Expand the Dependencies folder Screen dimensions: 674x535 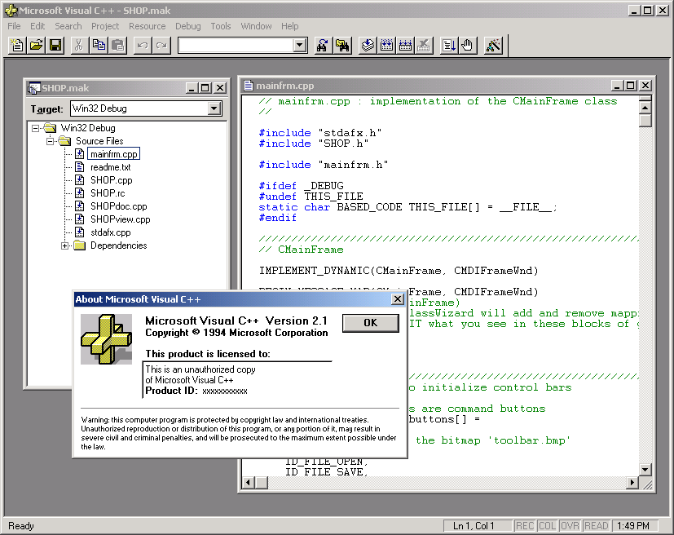[x=64, y=246]
